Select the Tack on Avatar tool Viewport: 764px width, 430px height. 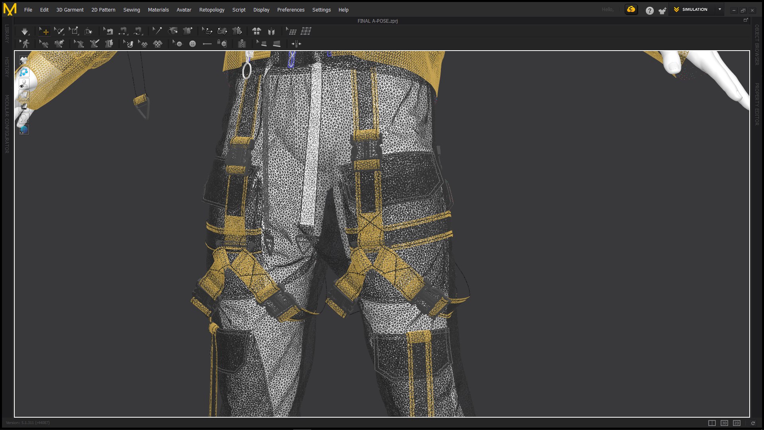pos(173,31)
